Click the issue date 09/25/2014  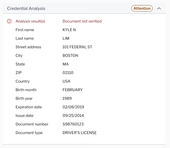(x=73, y=116)
